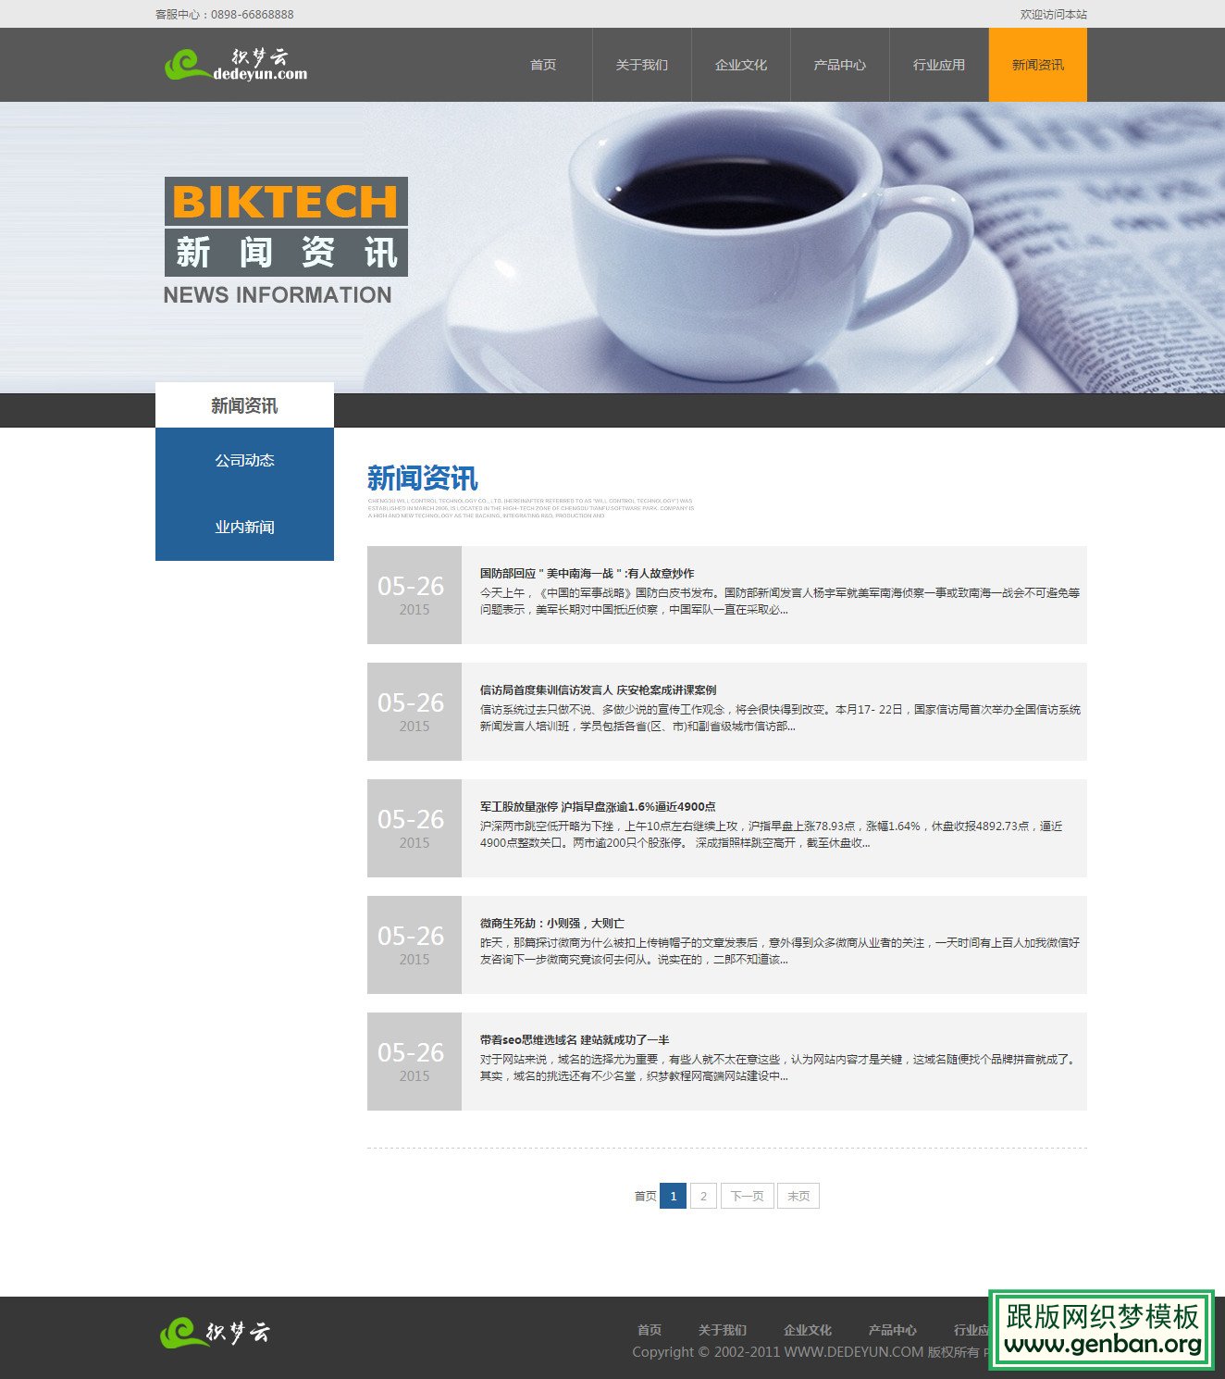
Task: Click the highlighted 新闻资讯 nav tab
Action: coord(1037,65)
